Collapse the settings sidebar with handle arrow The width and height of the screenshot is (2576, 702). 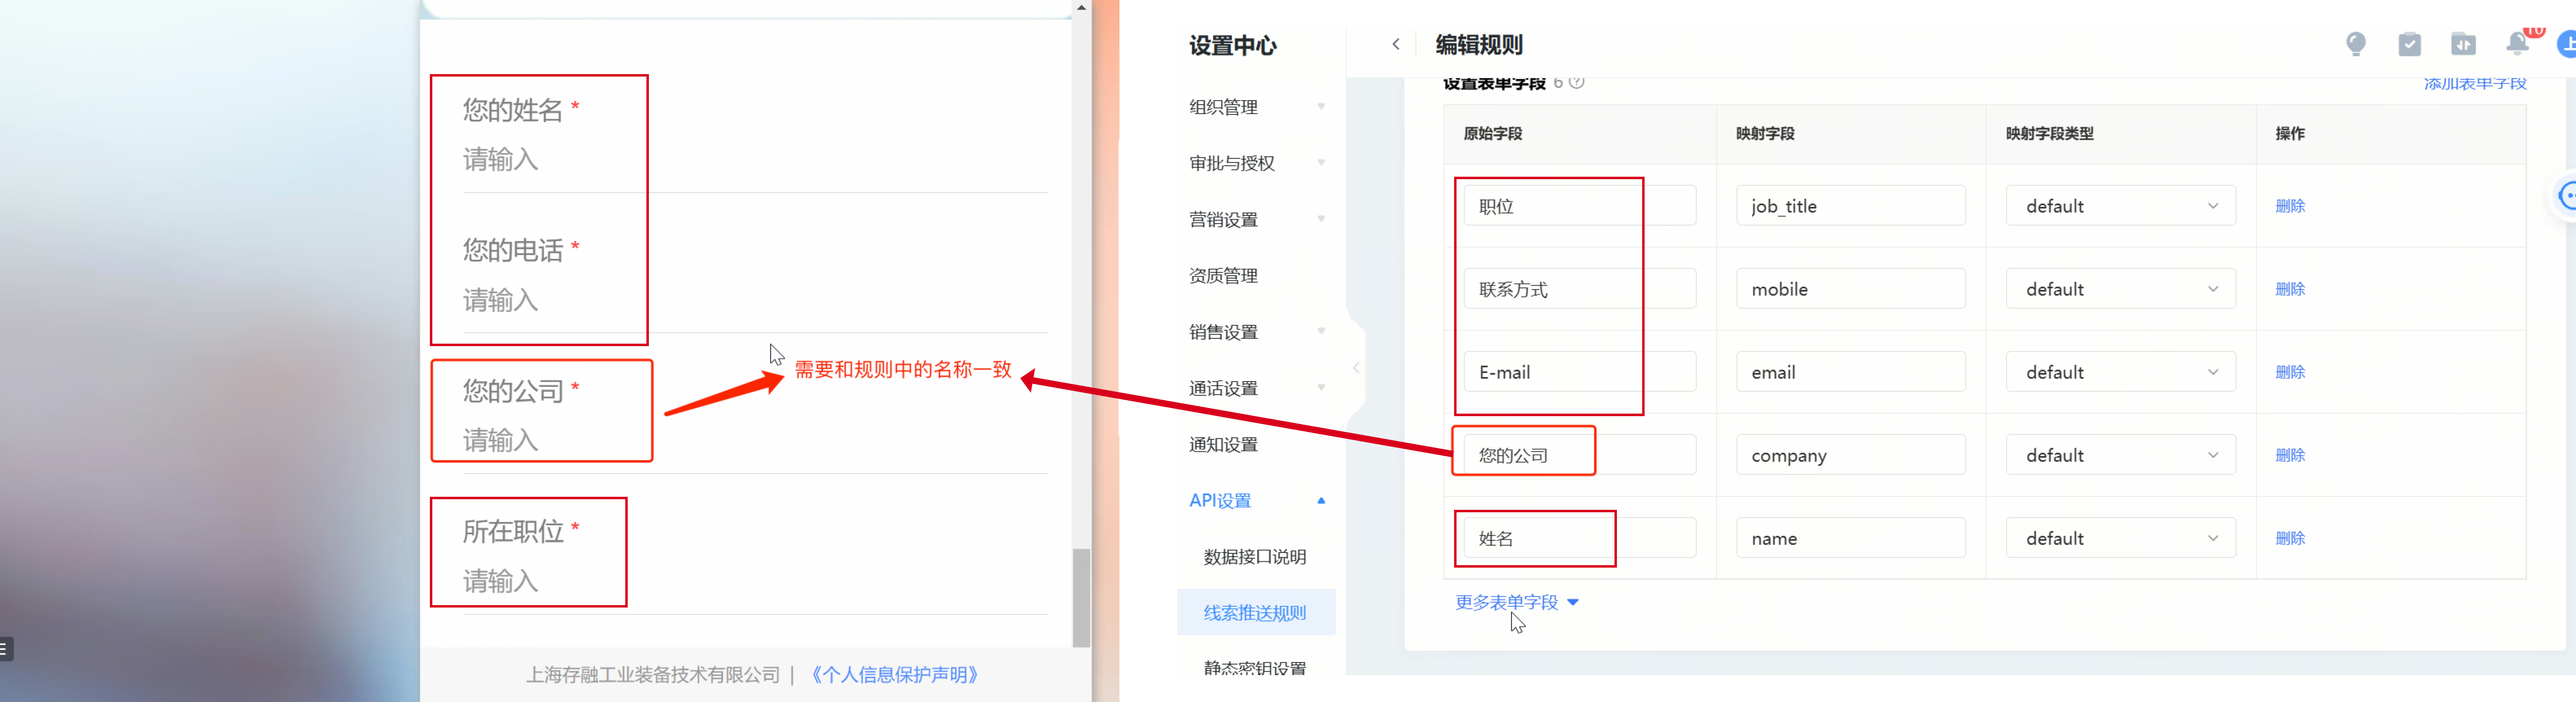click(x=1356, y=368)
